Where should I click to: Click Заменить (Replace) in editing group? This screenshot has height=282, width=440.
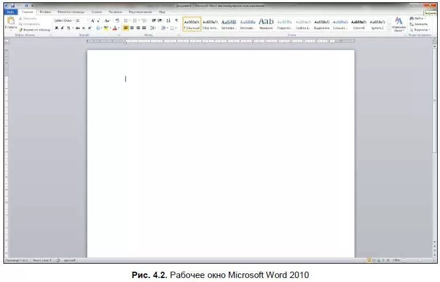click(418, 24)
